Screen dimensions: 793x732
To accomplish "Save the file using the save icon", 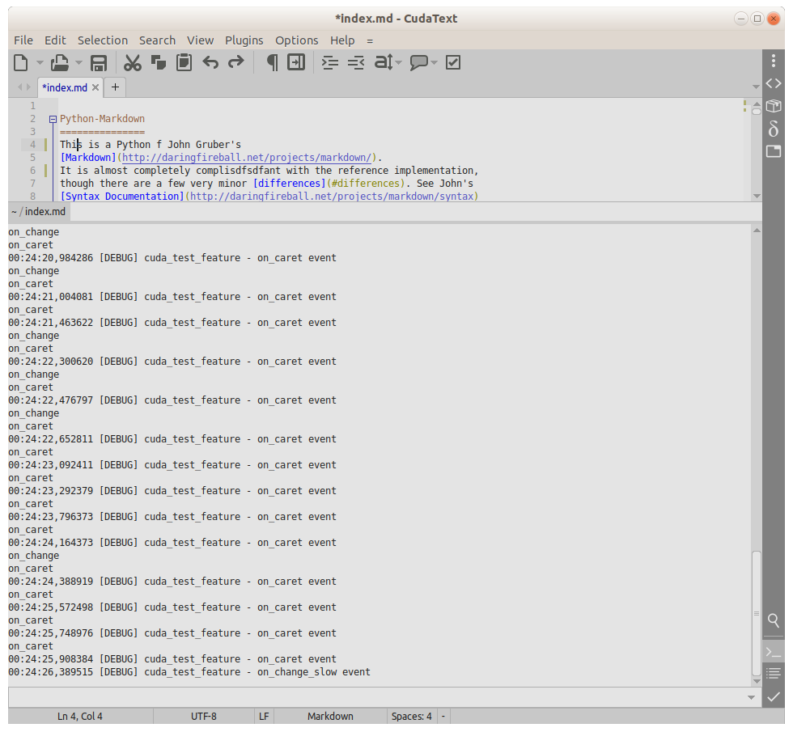I will (x=99, y=62).
